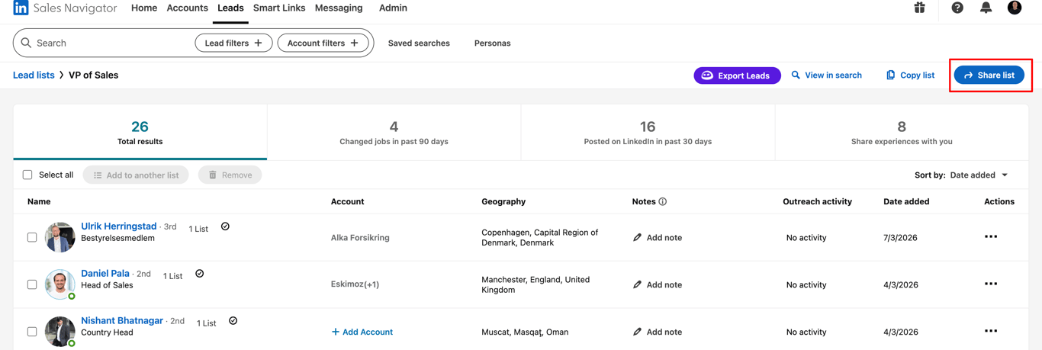
Task: Open actions menu for Nishant Bhatnagar
Action: click(991, 332)
